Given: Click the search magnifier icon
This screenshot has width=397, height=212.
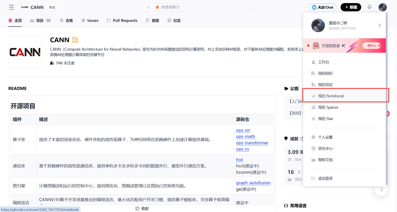Looking at the screenshot, I should [x=149, y=7].
